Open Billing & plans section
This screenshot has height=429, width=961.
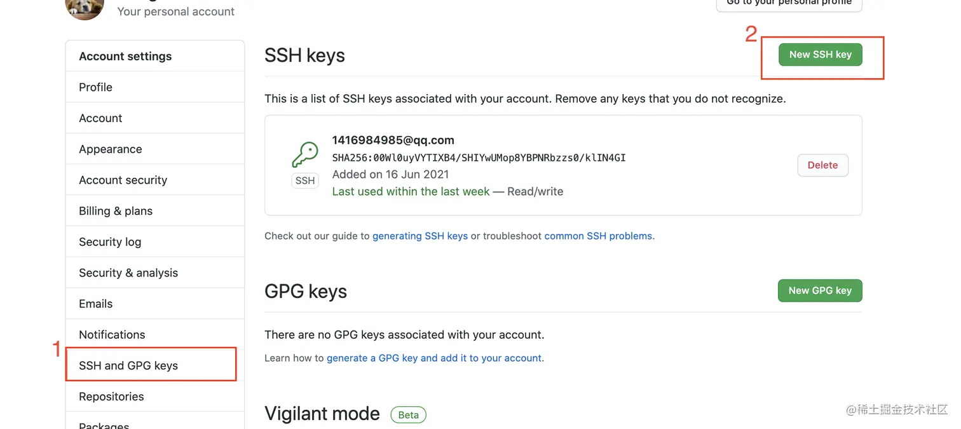pos(116,211)
